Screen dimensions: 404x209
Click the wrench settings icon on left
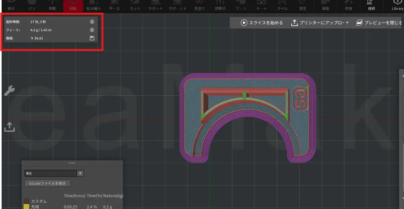click(9, 90)
